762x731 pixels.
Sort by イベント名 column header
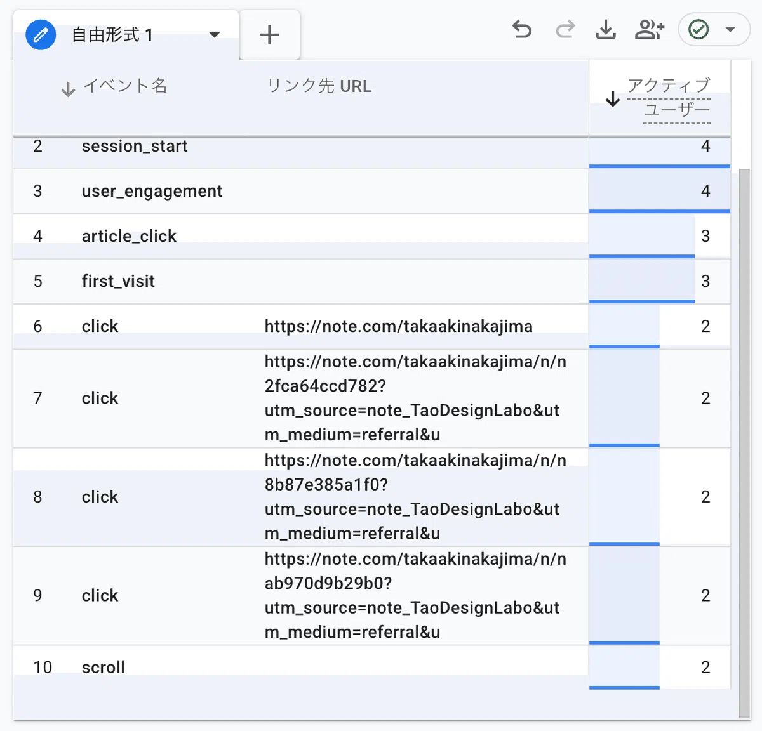click(125, 86)
